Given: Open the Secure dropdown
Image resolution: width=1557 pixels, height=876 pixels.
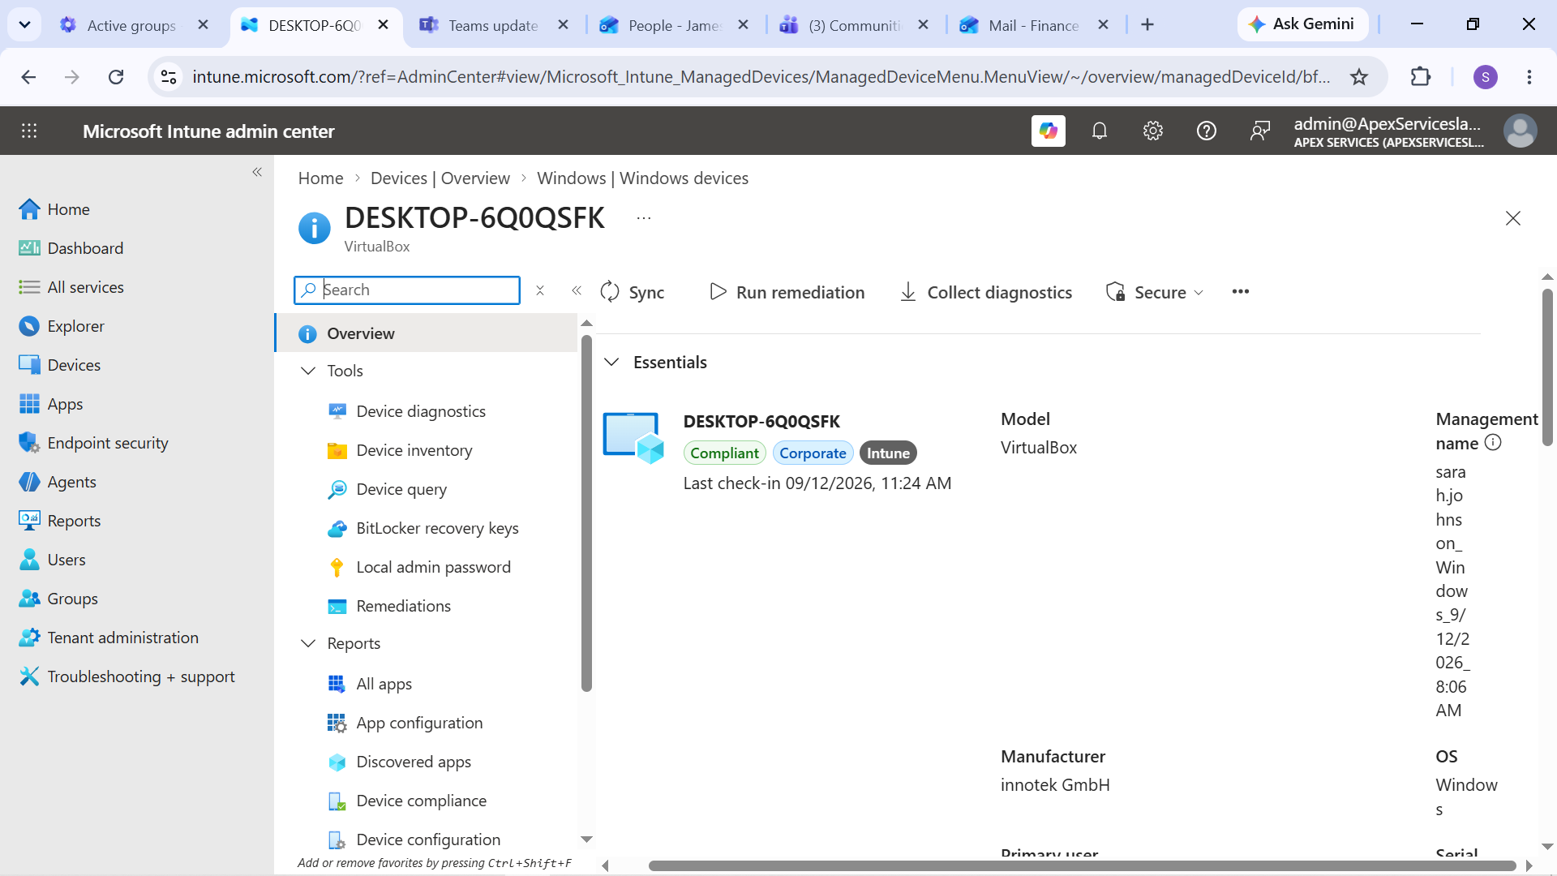Looking at the screenshot, I should pyautogui.click(x=1155, y=292).
